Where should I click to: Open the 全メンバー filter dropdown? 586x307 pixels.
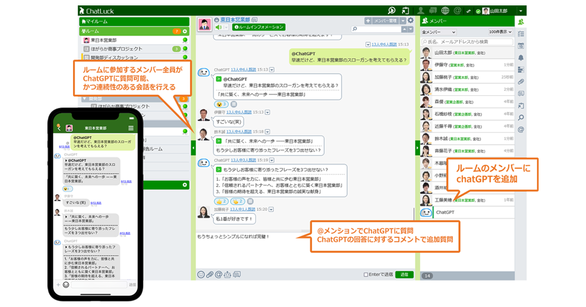click(439, 32)
